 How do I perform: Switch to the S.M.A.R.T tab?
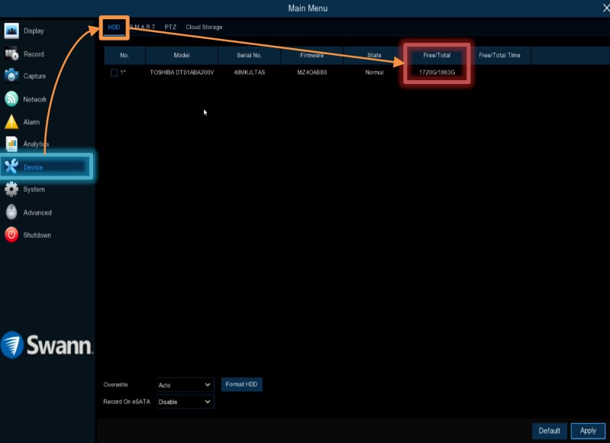tap(144, 27)
